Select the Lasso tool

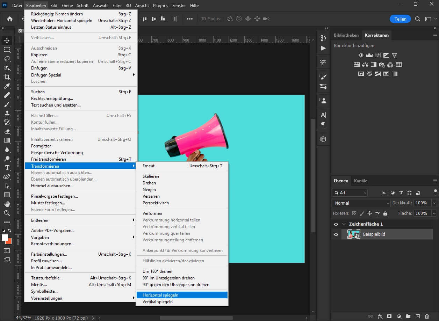[7, 58]
